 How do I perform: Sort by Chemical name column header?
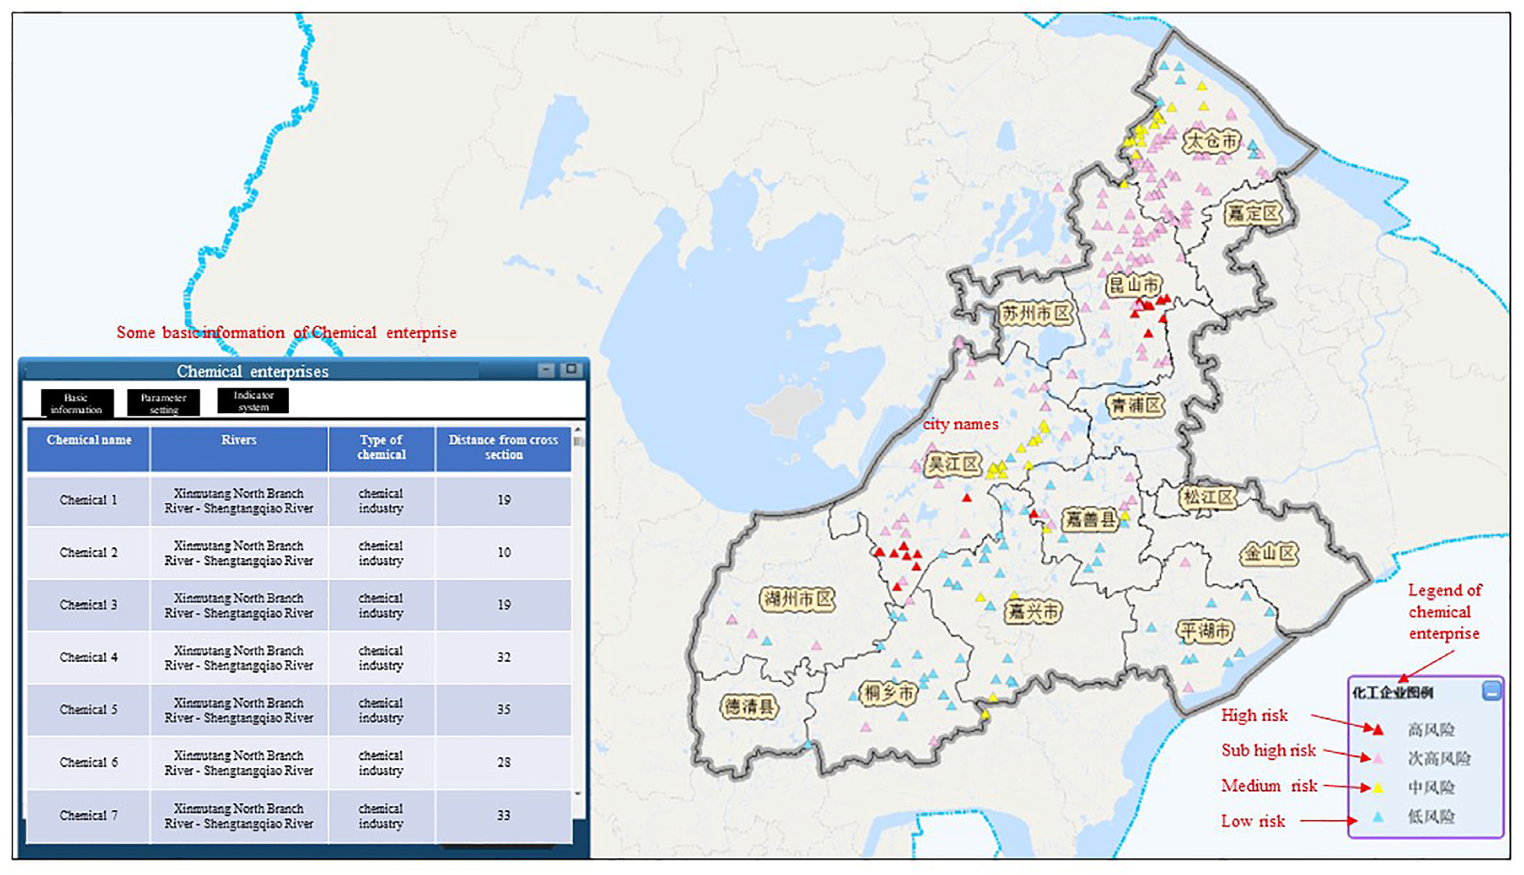pos(89,448)
